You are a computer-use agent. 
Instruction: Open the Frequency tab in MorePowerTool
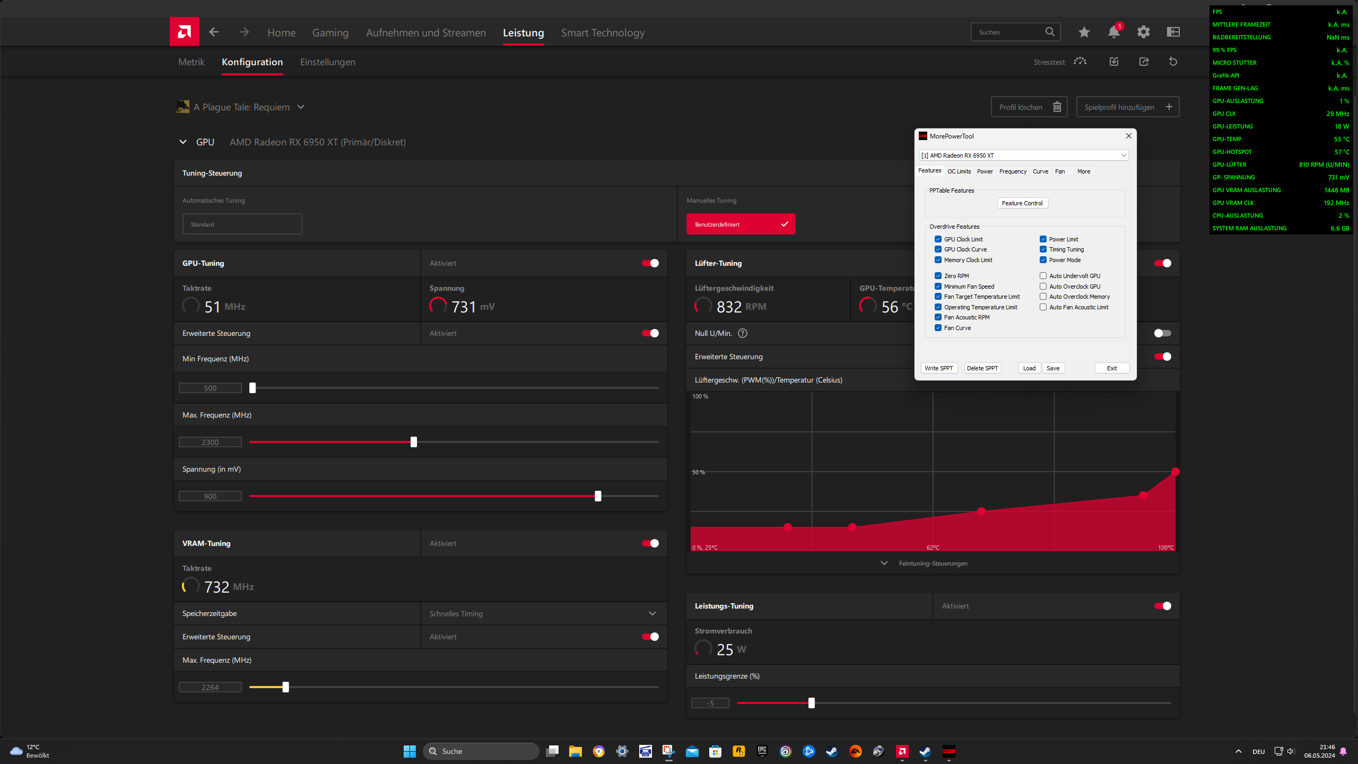pyautogui.click(x=1012, y=171)
